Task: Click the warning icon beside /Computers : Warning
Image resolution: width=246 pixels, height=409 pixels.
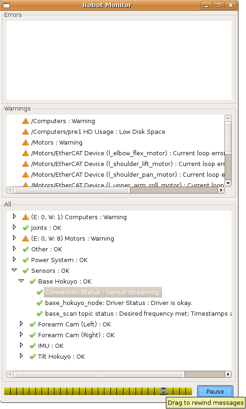Action: [x=26, y=121]
